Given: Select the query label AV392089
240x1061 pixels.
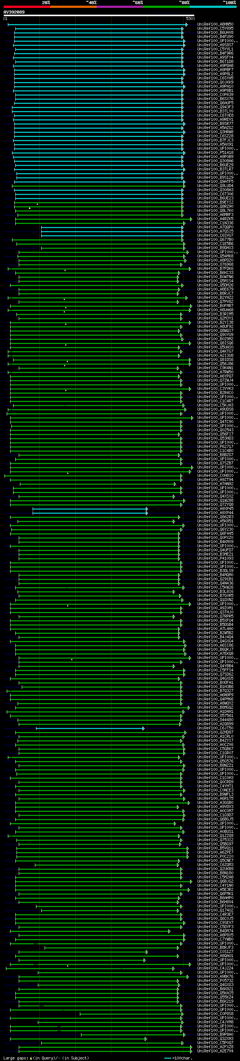Looking at the screenshot, I should (14, 12).
